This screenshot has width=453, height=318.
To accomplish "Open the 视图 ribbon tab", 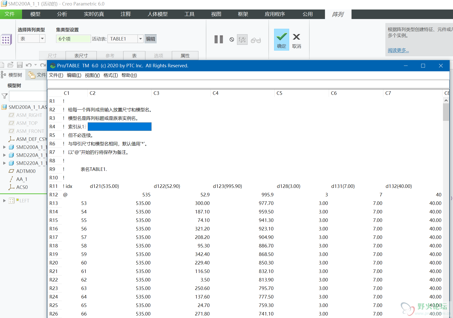I will pos(216,14).
